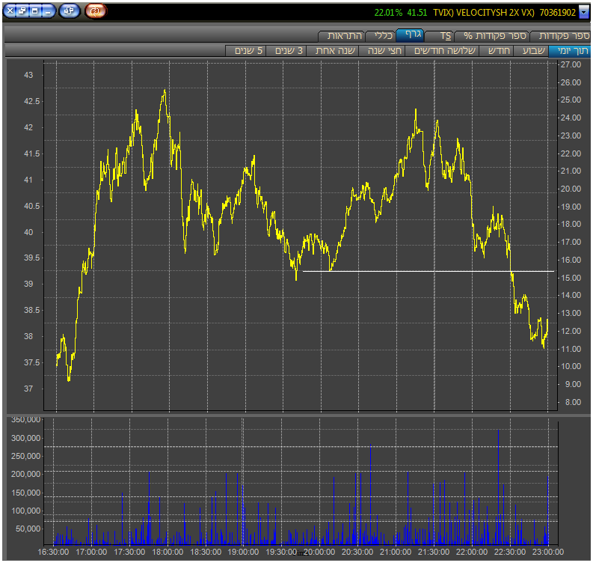The height and width of the screenshot is (563, 593).
Task: Select the שלושה חודשים range
Action: (x=442, y=51)
